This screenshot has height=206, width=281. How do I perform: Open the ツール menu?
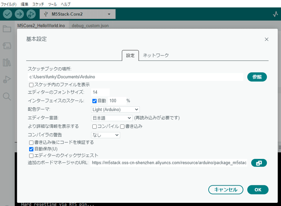point(52,4)
